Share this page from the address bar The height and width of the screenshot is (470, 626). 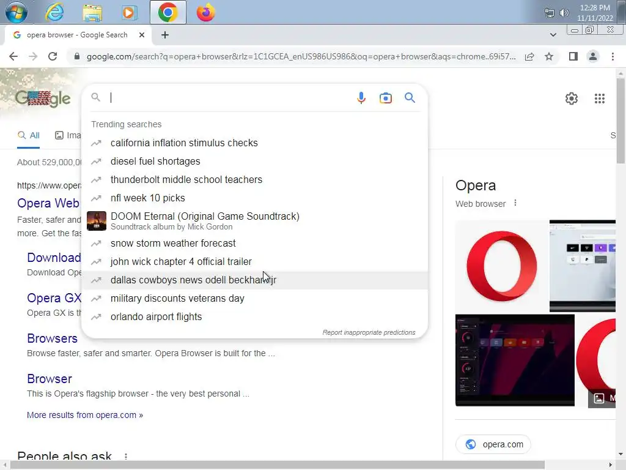(x=529, y=56)
